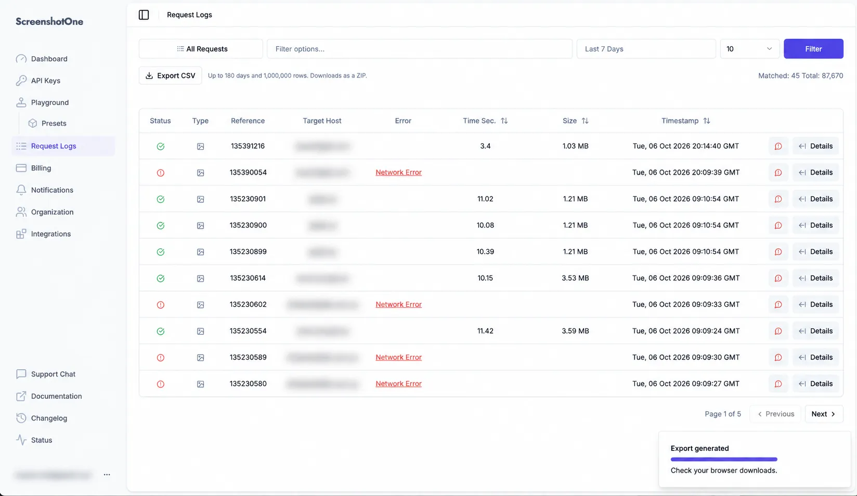The width and height of the screenshot is (857, 496).
Task: Go to Next page of results
Action: tap(824, 414)
